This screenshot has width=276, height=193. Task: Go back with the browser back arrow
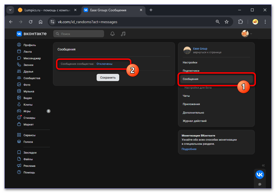[11, 22]
